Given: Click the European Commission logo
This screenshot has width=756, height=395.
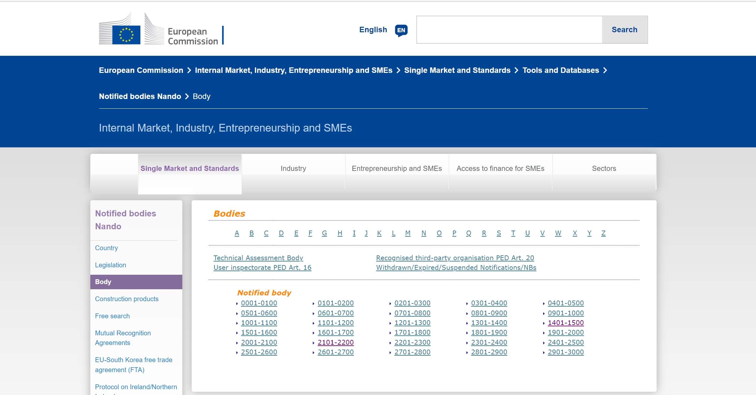Looking at the screenshot, I should click(161, 29).
